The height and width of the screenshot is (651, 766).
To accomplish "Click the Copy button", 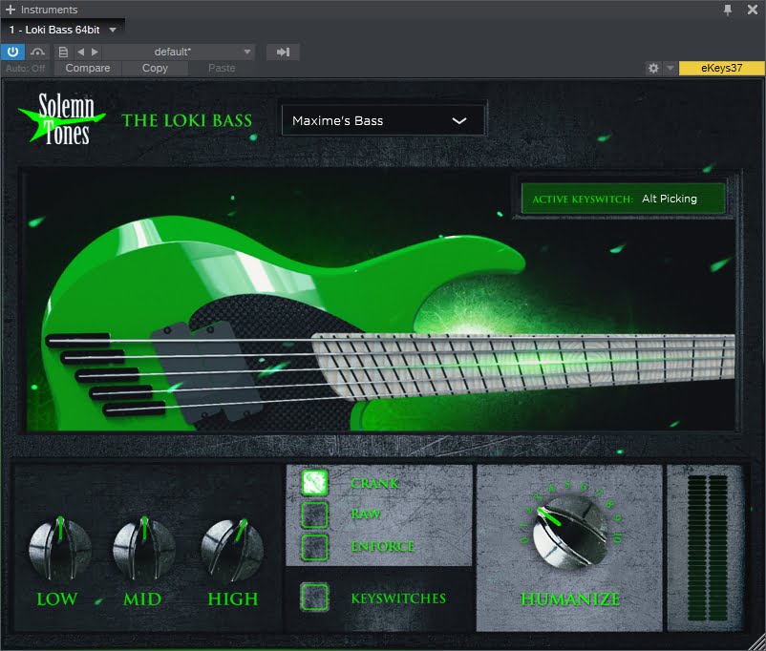I will (x=155, y=69).
